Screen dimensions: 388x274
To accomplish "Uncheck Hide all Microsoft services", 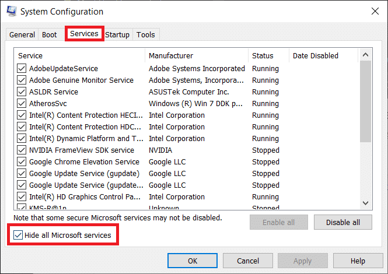I will (x=18, y=236).
